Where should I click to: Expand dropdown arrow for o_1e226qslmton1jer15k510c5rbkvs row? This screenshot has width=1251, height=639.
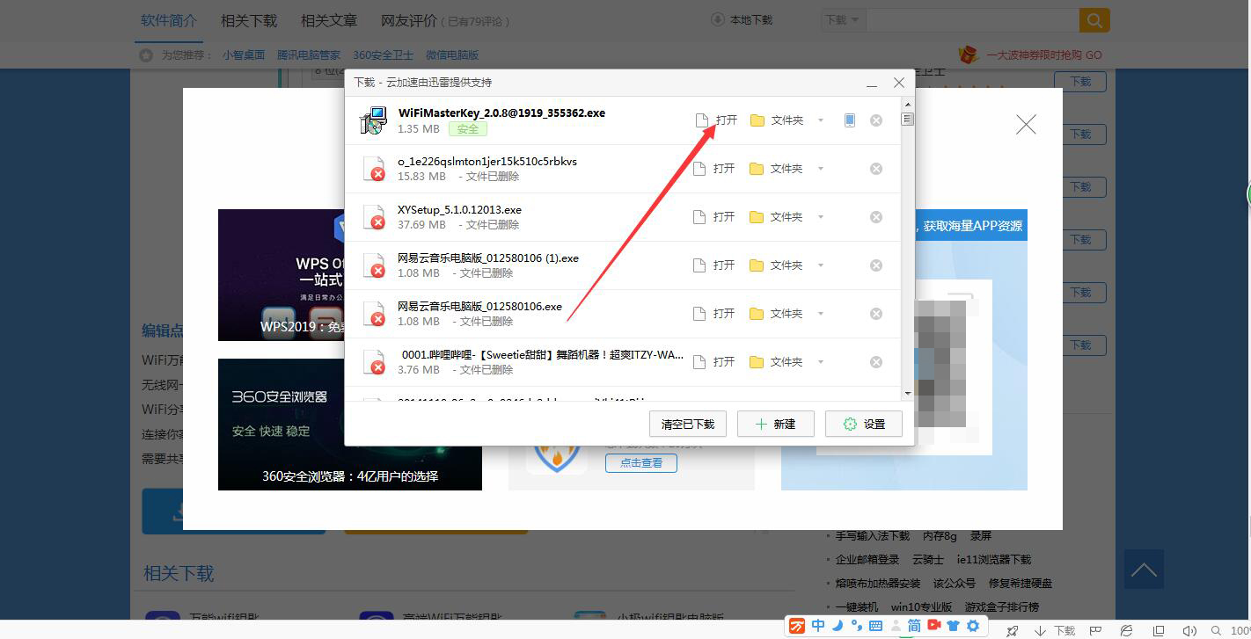click(821, 169)
